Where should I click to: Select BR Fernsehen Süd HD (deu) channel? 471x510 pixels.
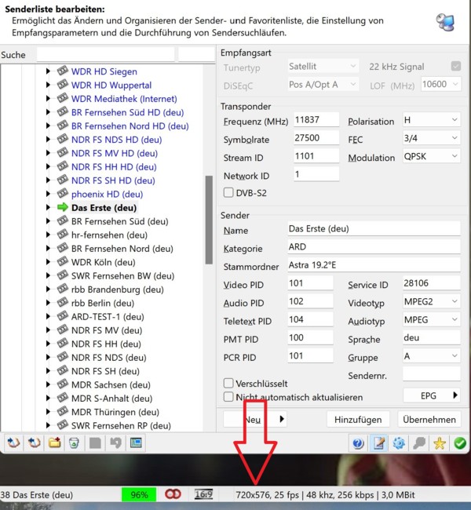[128, 112]
